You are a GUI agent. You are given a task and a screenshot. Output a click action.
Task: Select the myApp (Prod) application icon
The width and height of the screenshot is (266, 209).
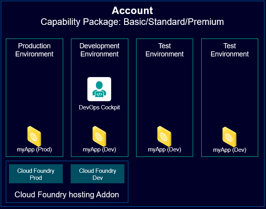pos(34,136)
